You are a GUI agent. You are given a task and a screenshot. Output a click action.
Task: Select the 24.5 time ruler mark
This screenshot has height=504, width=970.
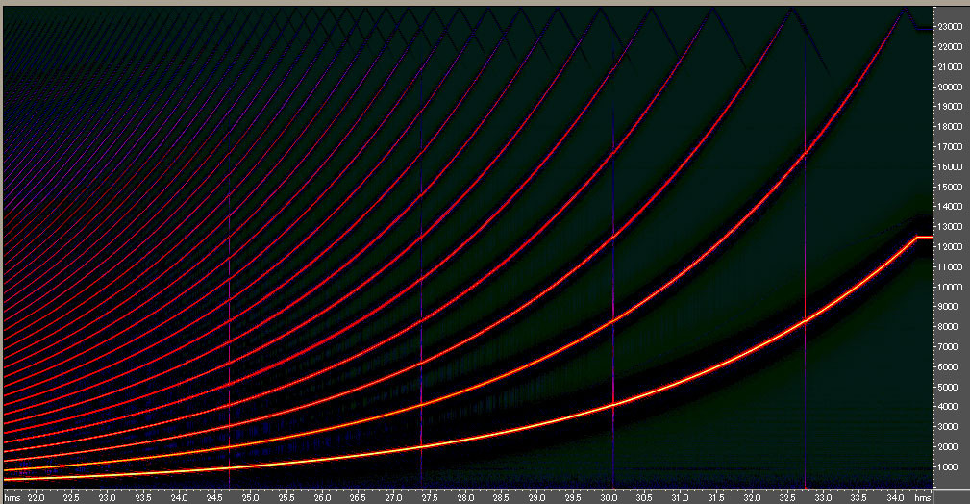pos(214,497)
